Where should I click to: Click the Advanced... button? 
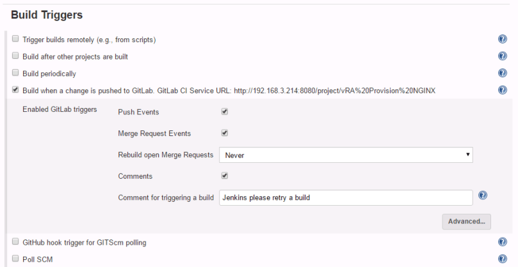click(x=466, y=222)
